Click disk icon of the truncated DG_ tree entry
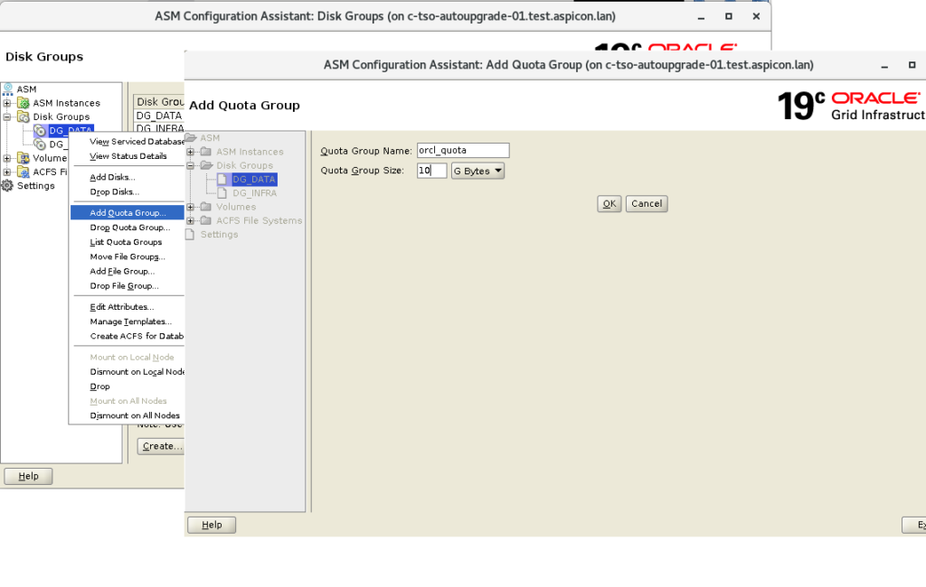 point(40,144)
